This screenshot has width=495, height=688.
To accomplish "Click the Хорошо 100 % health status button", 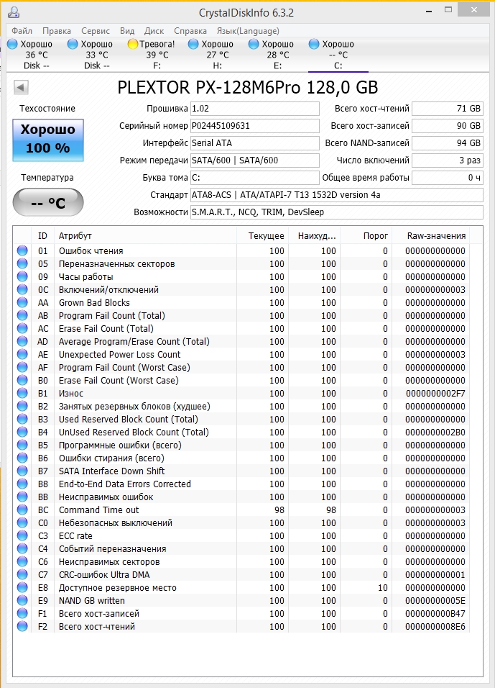I will [48, 140].
